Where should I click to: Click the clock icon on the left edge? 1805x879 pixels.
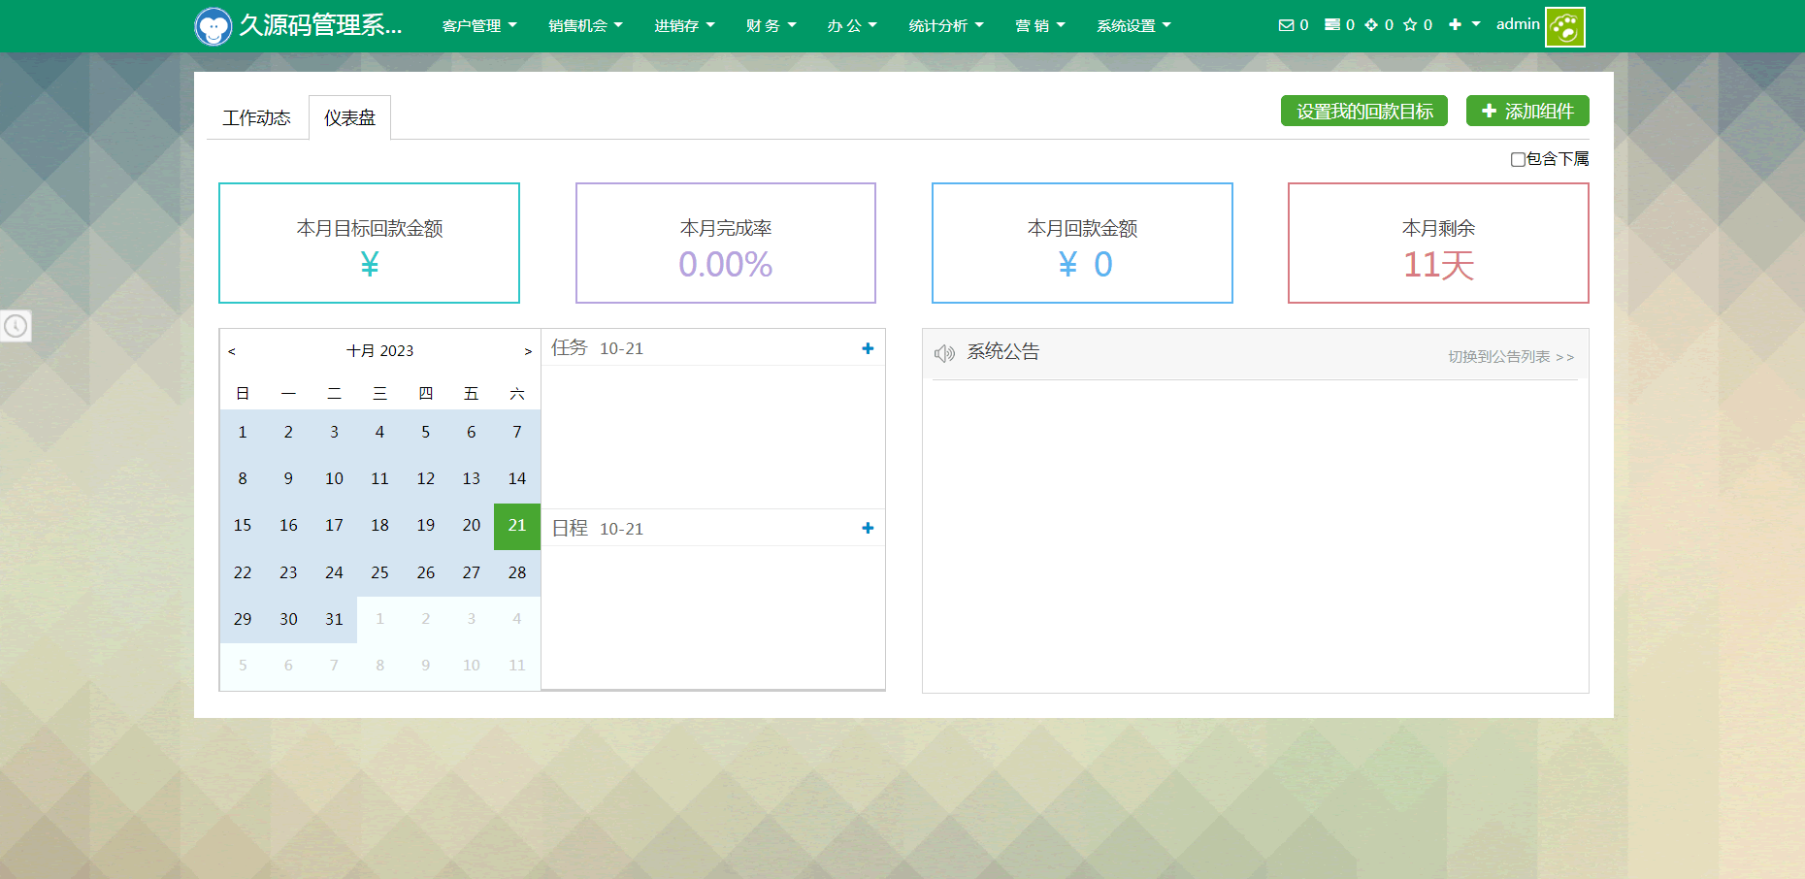[x=16, y=326]
